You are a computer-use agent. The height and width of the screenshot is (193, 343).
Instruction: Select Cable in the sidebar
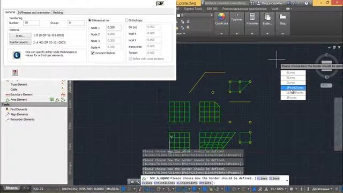(14, 90)
